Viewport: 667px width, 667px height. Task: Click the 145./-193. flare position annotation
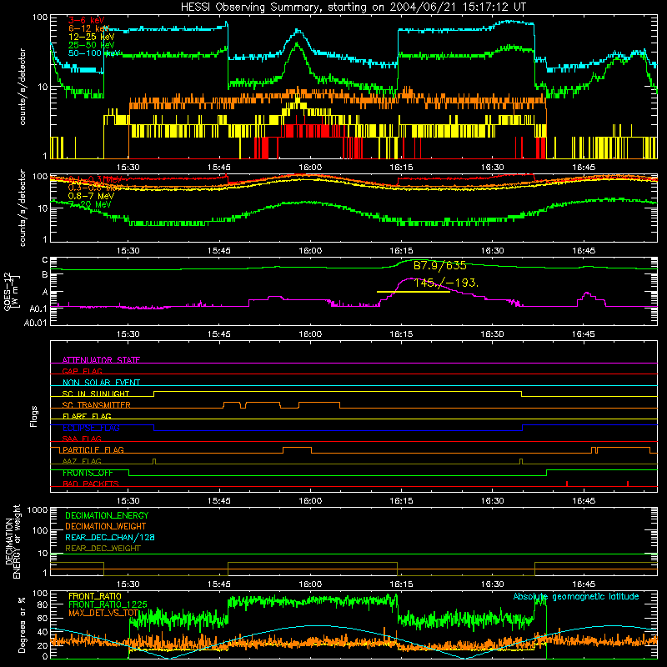click(x=446, y=283)
